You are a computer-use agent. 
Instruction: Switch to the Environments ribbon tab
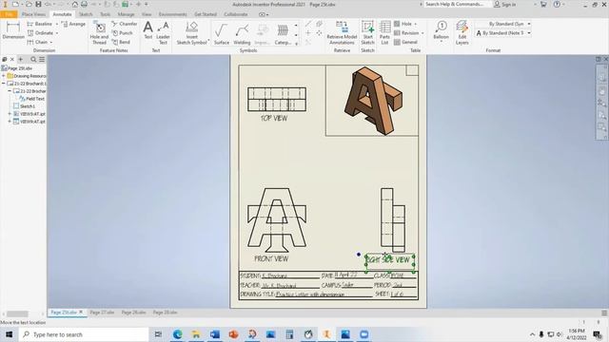(172, 14)
